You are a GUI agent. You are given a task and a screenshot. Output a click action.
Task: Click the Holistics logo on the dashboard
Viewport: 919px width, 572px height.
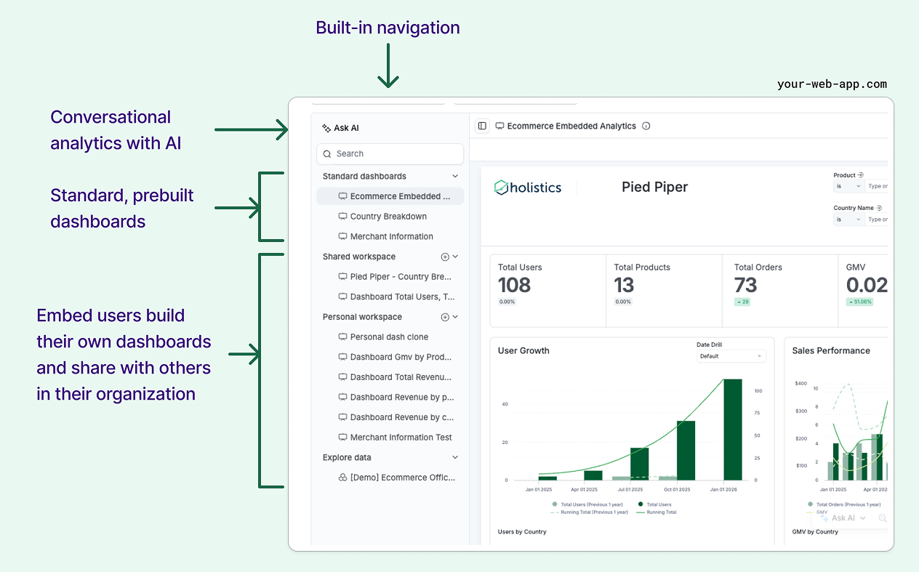(526, 187)
